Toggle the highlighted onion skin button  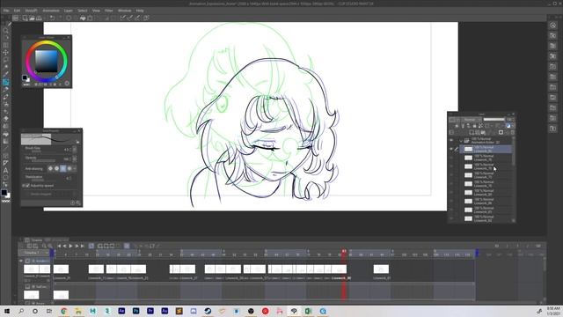click(127, 247)
